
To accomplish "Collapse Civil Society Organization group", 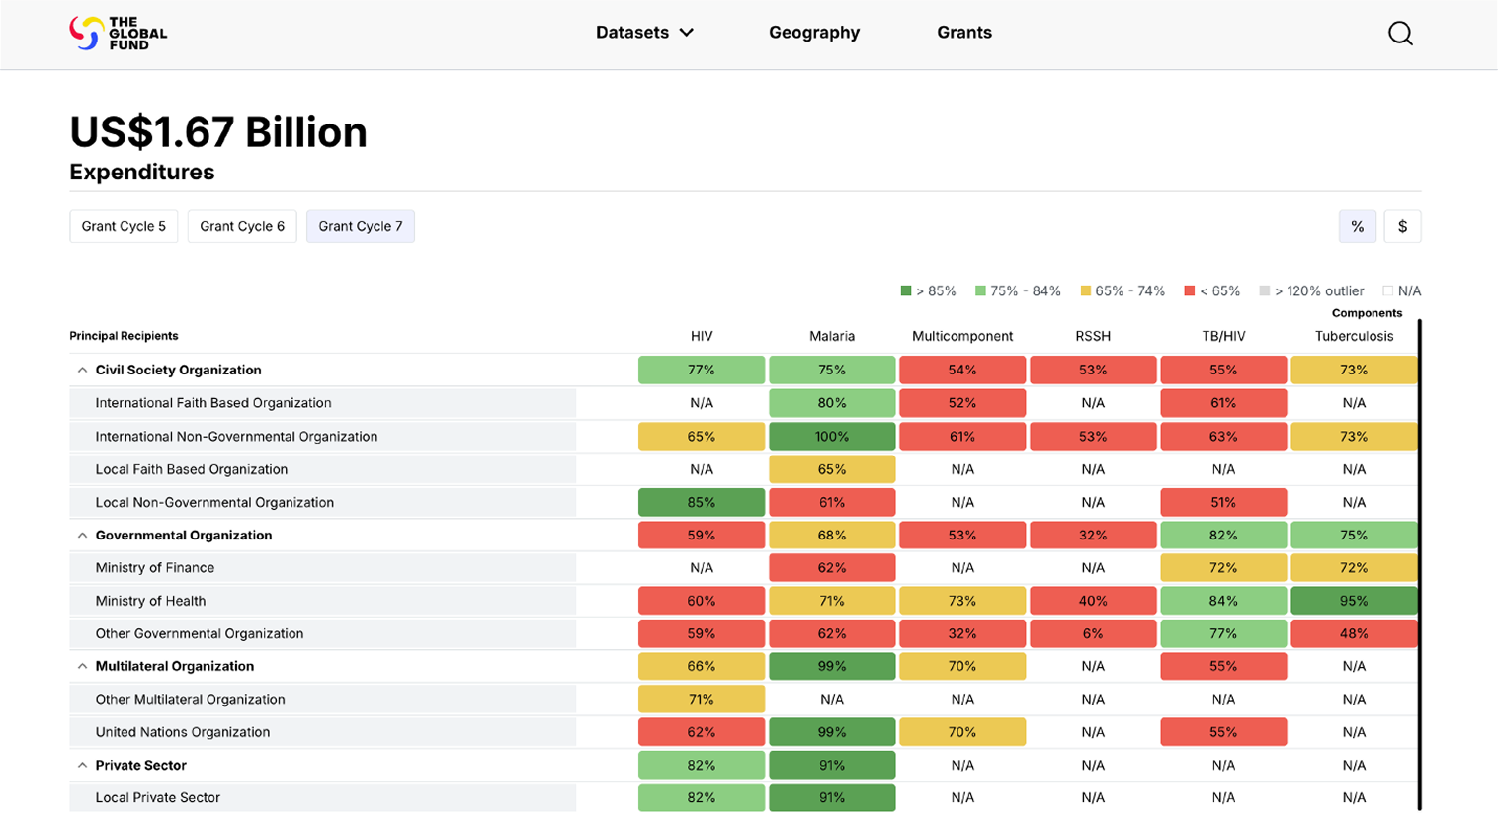I will [82, 370].
